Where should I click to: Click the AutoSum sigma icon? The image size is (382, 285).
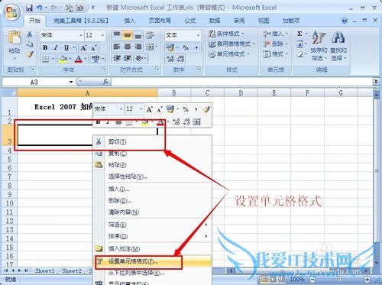299,34
